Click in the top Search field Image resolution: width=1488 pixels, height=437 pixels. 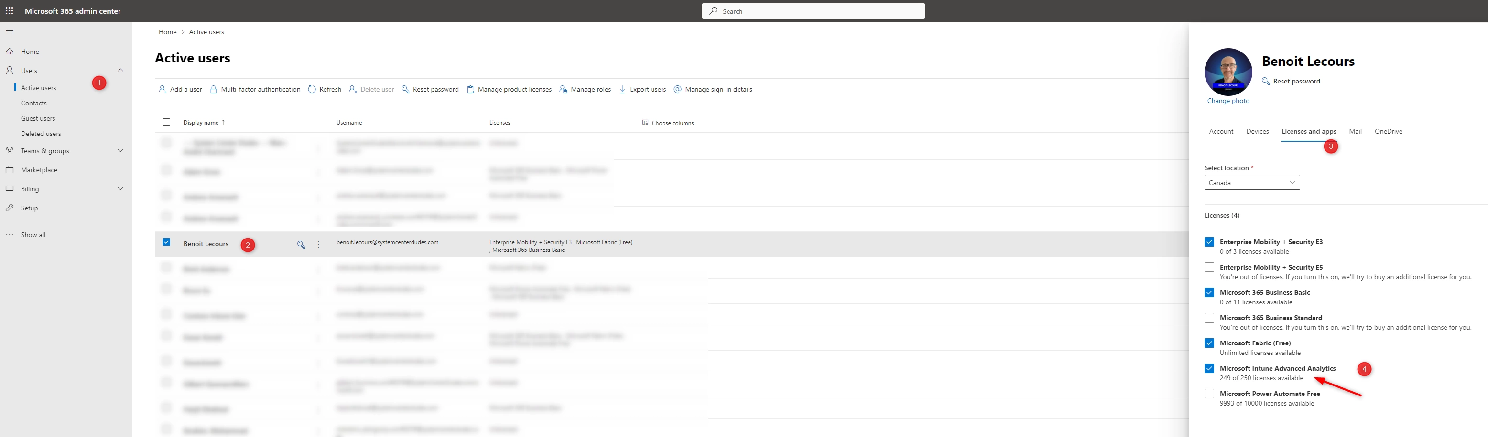coord(814,11)
